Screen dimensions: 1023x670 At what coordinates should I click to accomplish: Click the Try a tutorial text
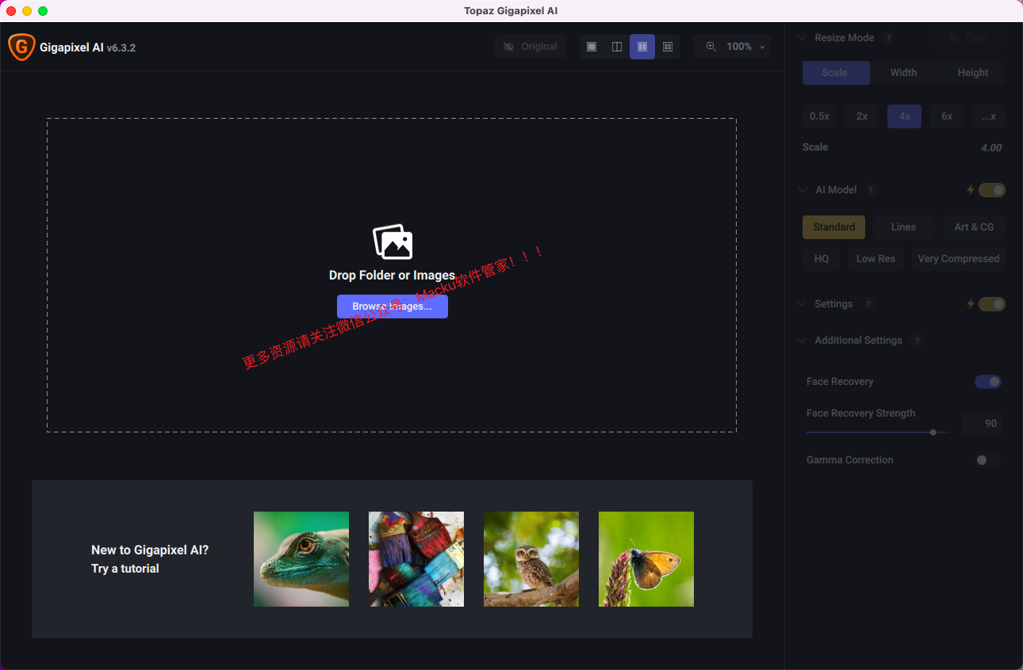pos(125,569)
